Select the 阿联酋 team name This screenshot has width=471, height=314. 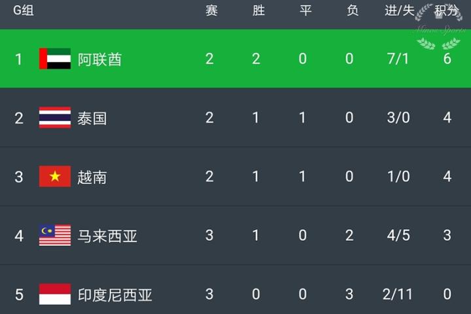point(105,59)
